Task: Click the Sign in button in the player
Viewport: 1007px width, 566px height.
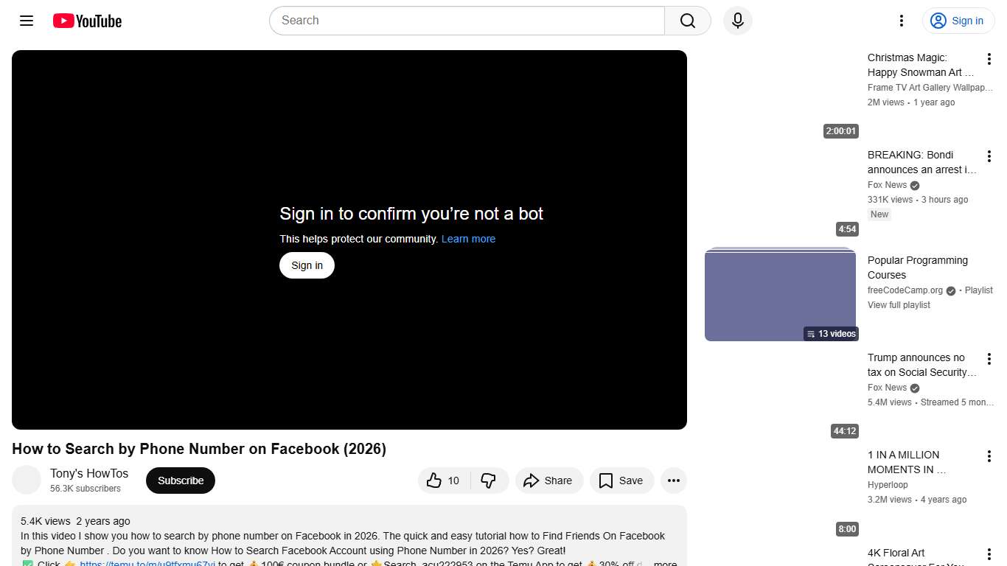Action: point(307,265)
